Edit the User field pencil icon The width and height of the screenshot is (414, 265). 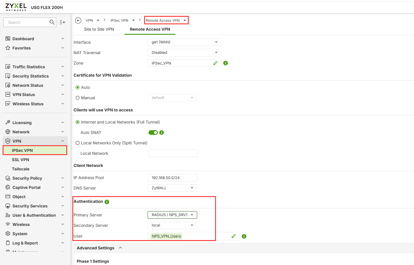(234, 236)
